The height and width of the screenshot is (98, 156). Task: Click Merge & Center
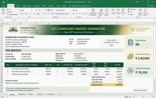coord(62,13)
